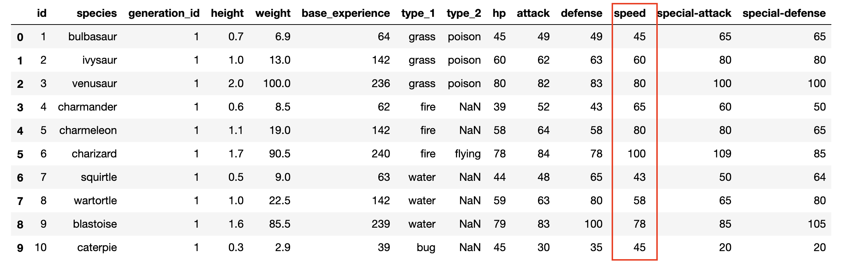The image size is (846, 265).
Task: Select the species column header
Action: 97,14
